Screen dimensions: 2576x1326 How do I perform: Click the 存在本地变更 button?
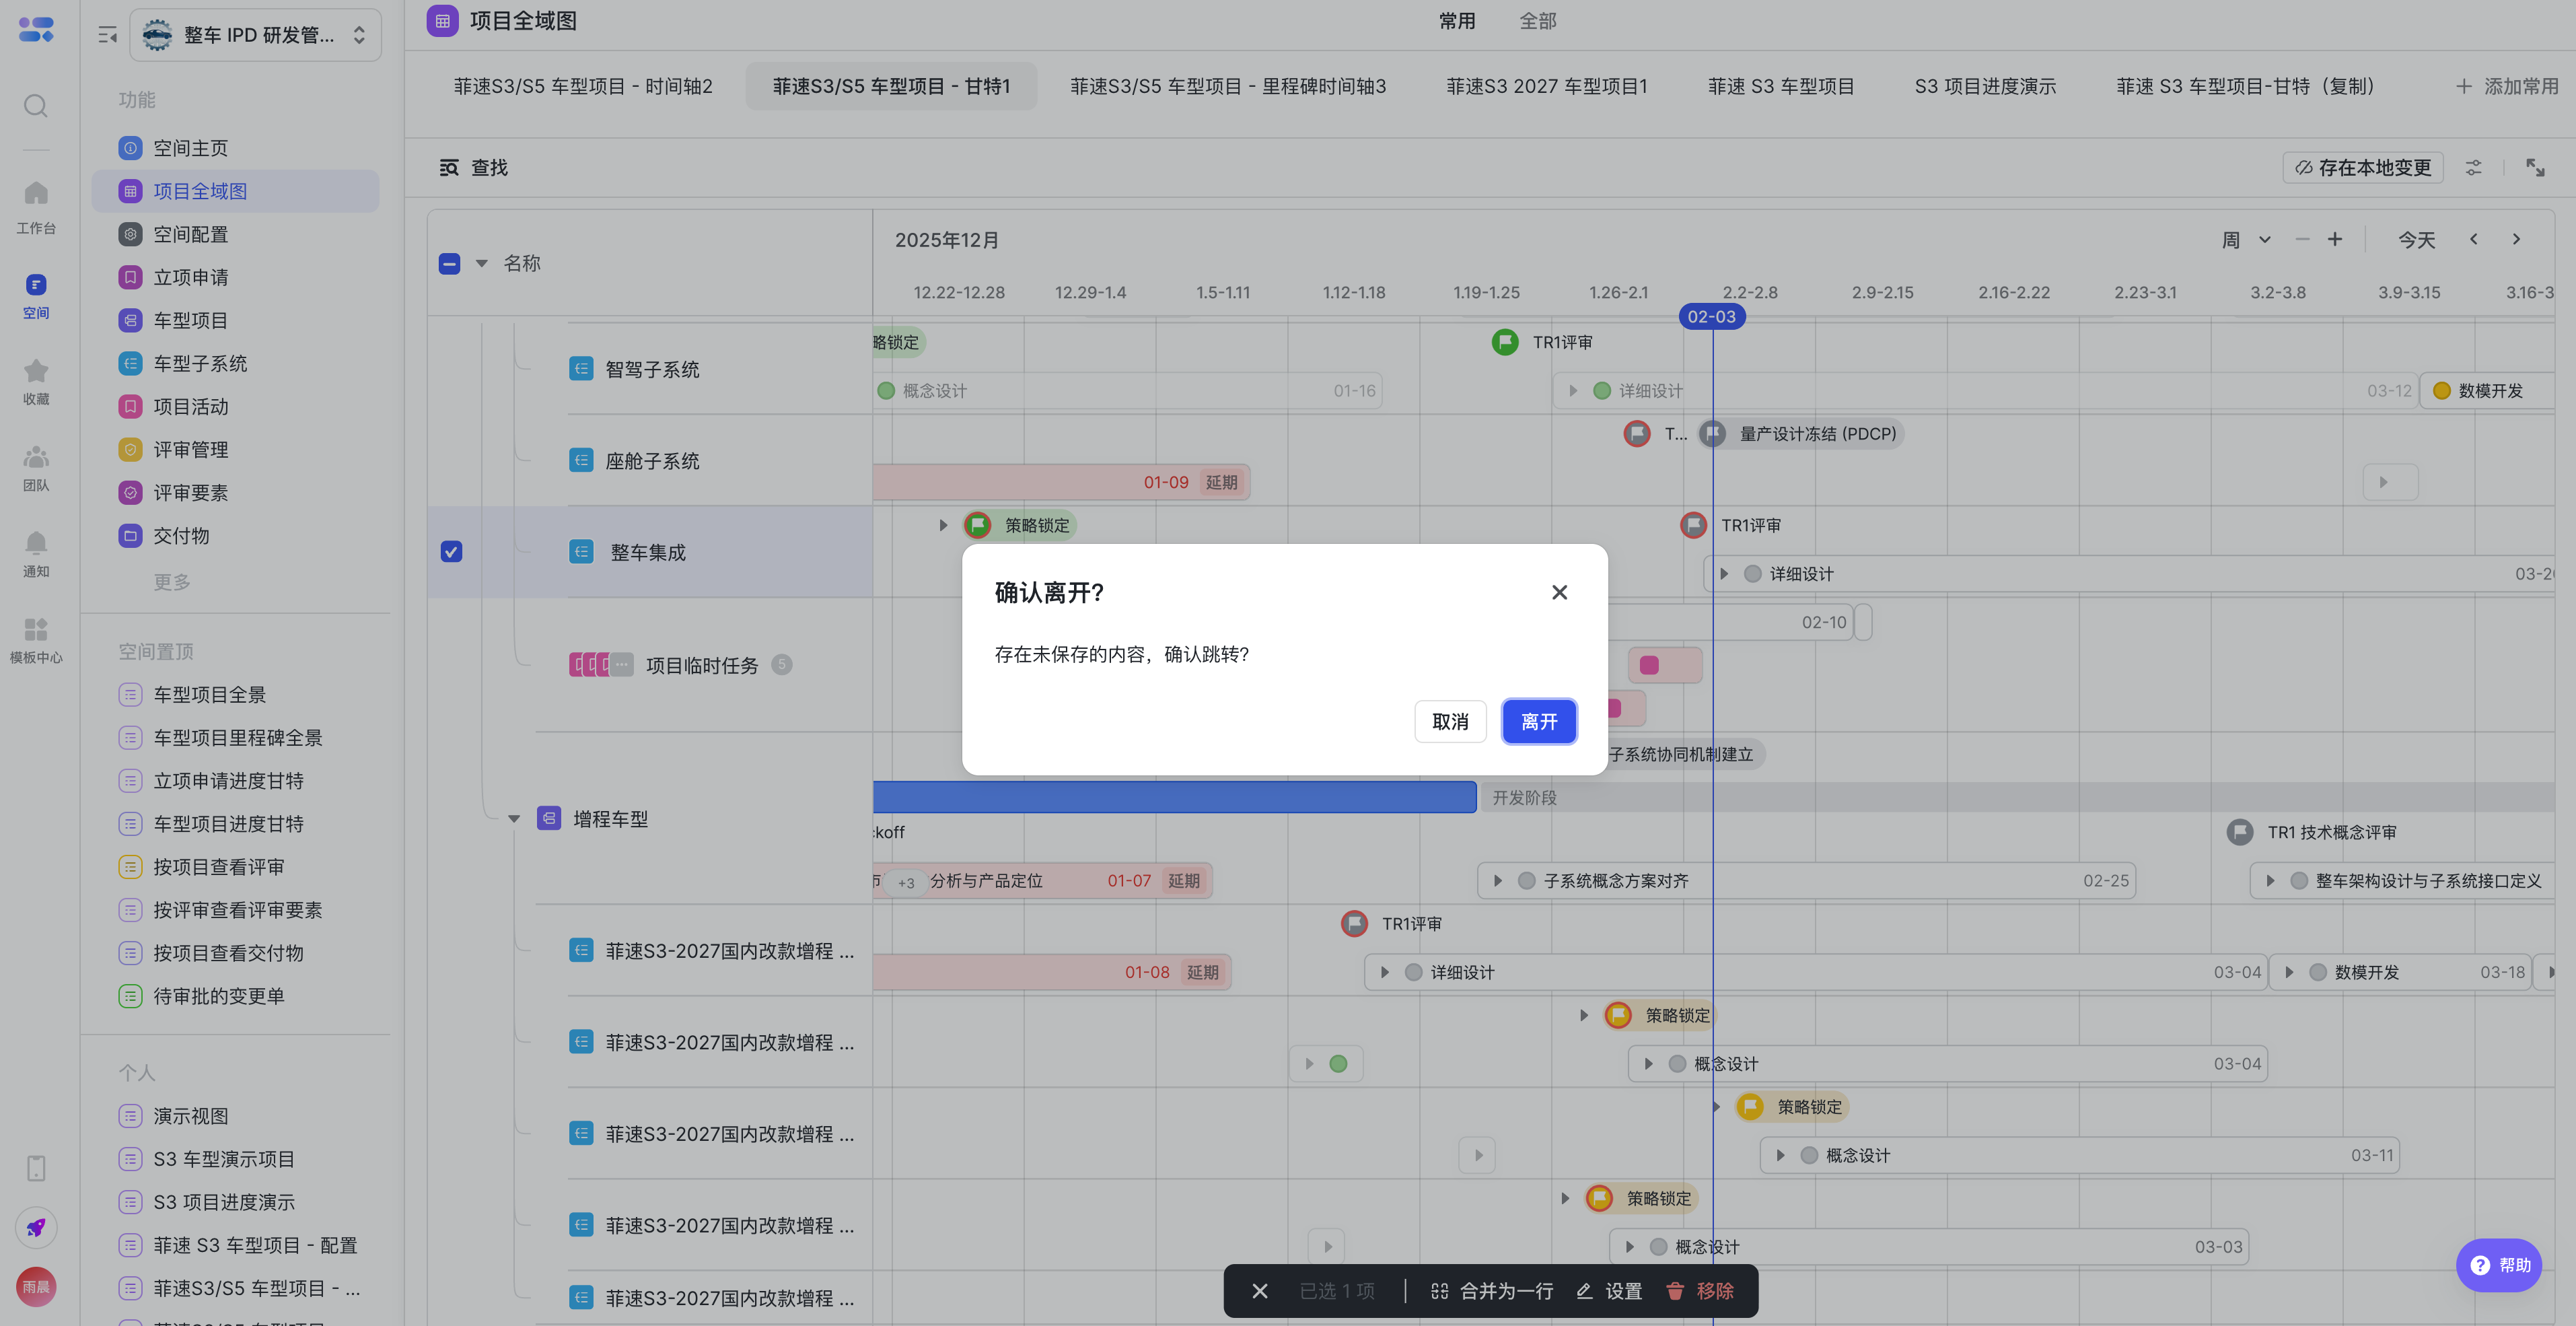click(2363, 167)
